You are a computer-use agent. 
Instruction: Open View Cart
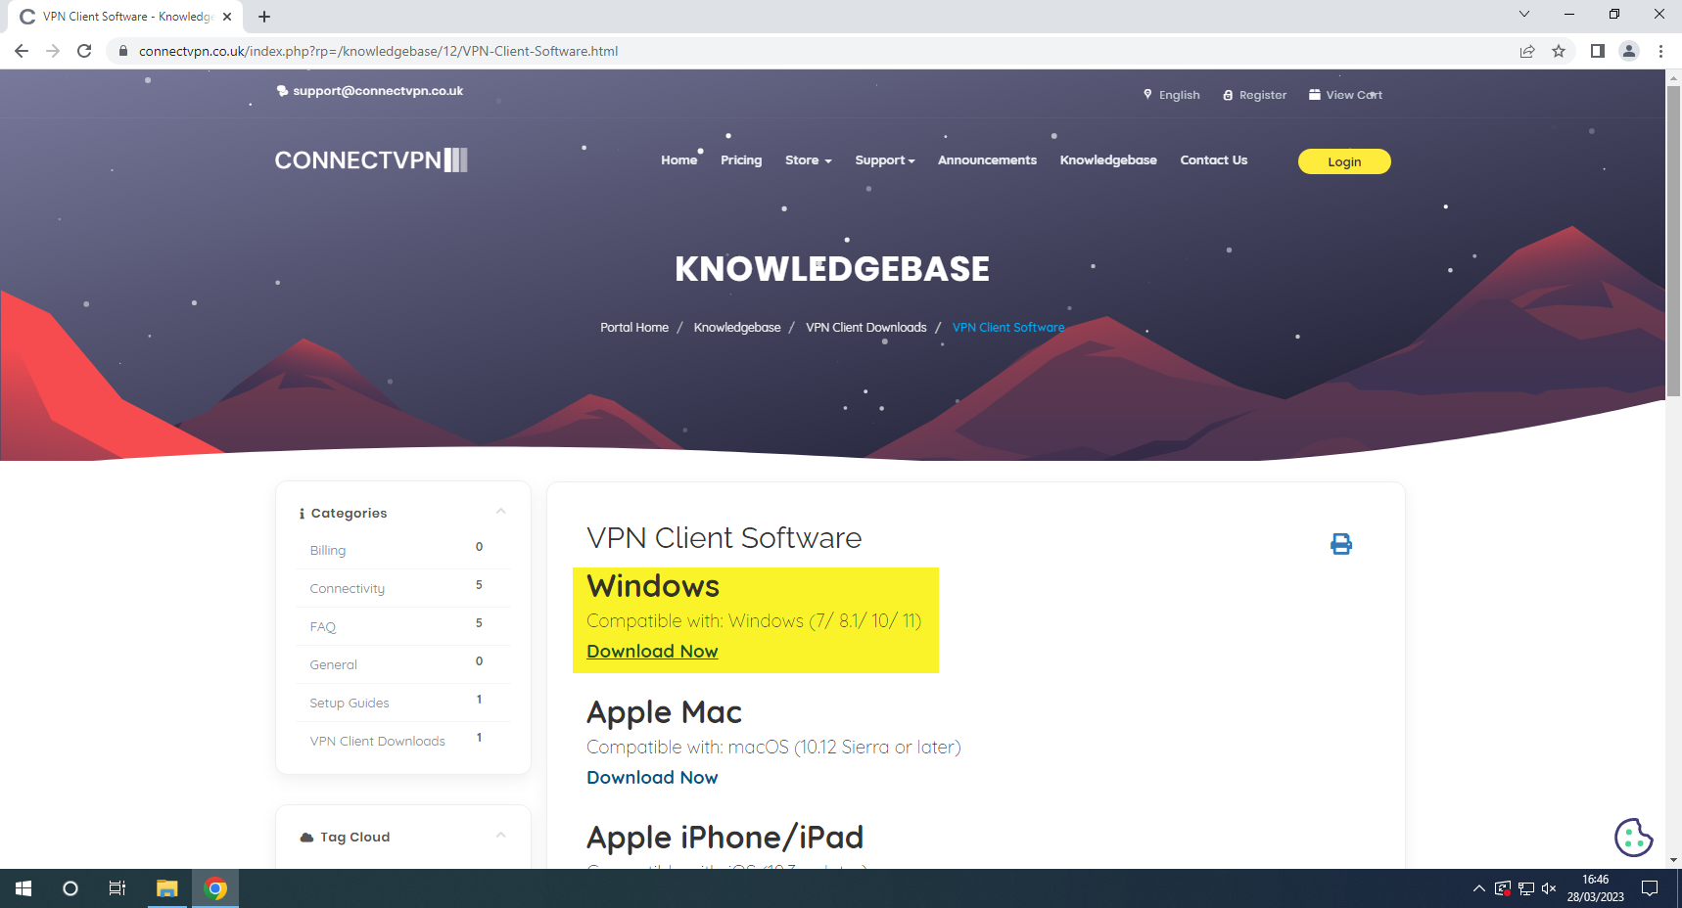(1345, 95)
